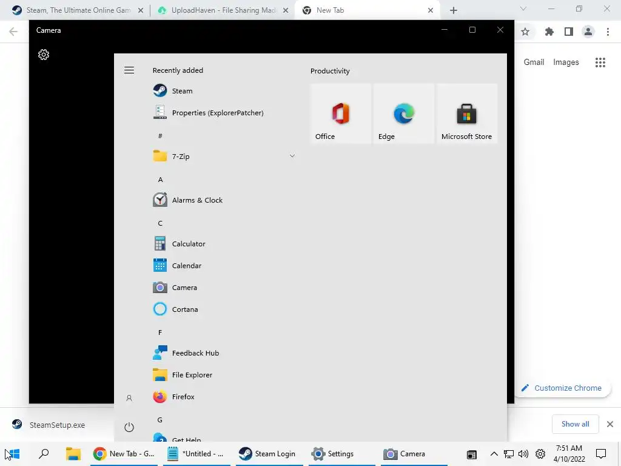Open notification center icon

pyautogui.click(x=601, y=454)
